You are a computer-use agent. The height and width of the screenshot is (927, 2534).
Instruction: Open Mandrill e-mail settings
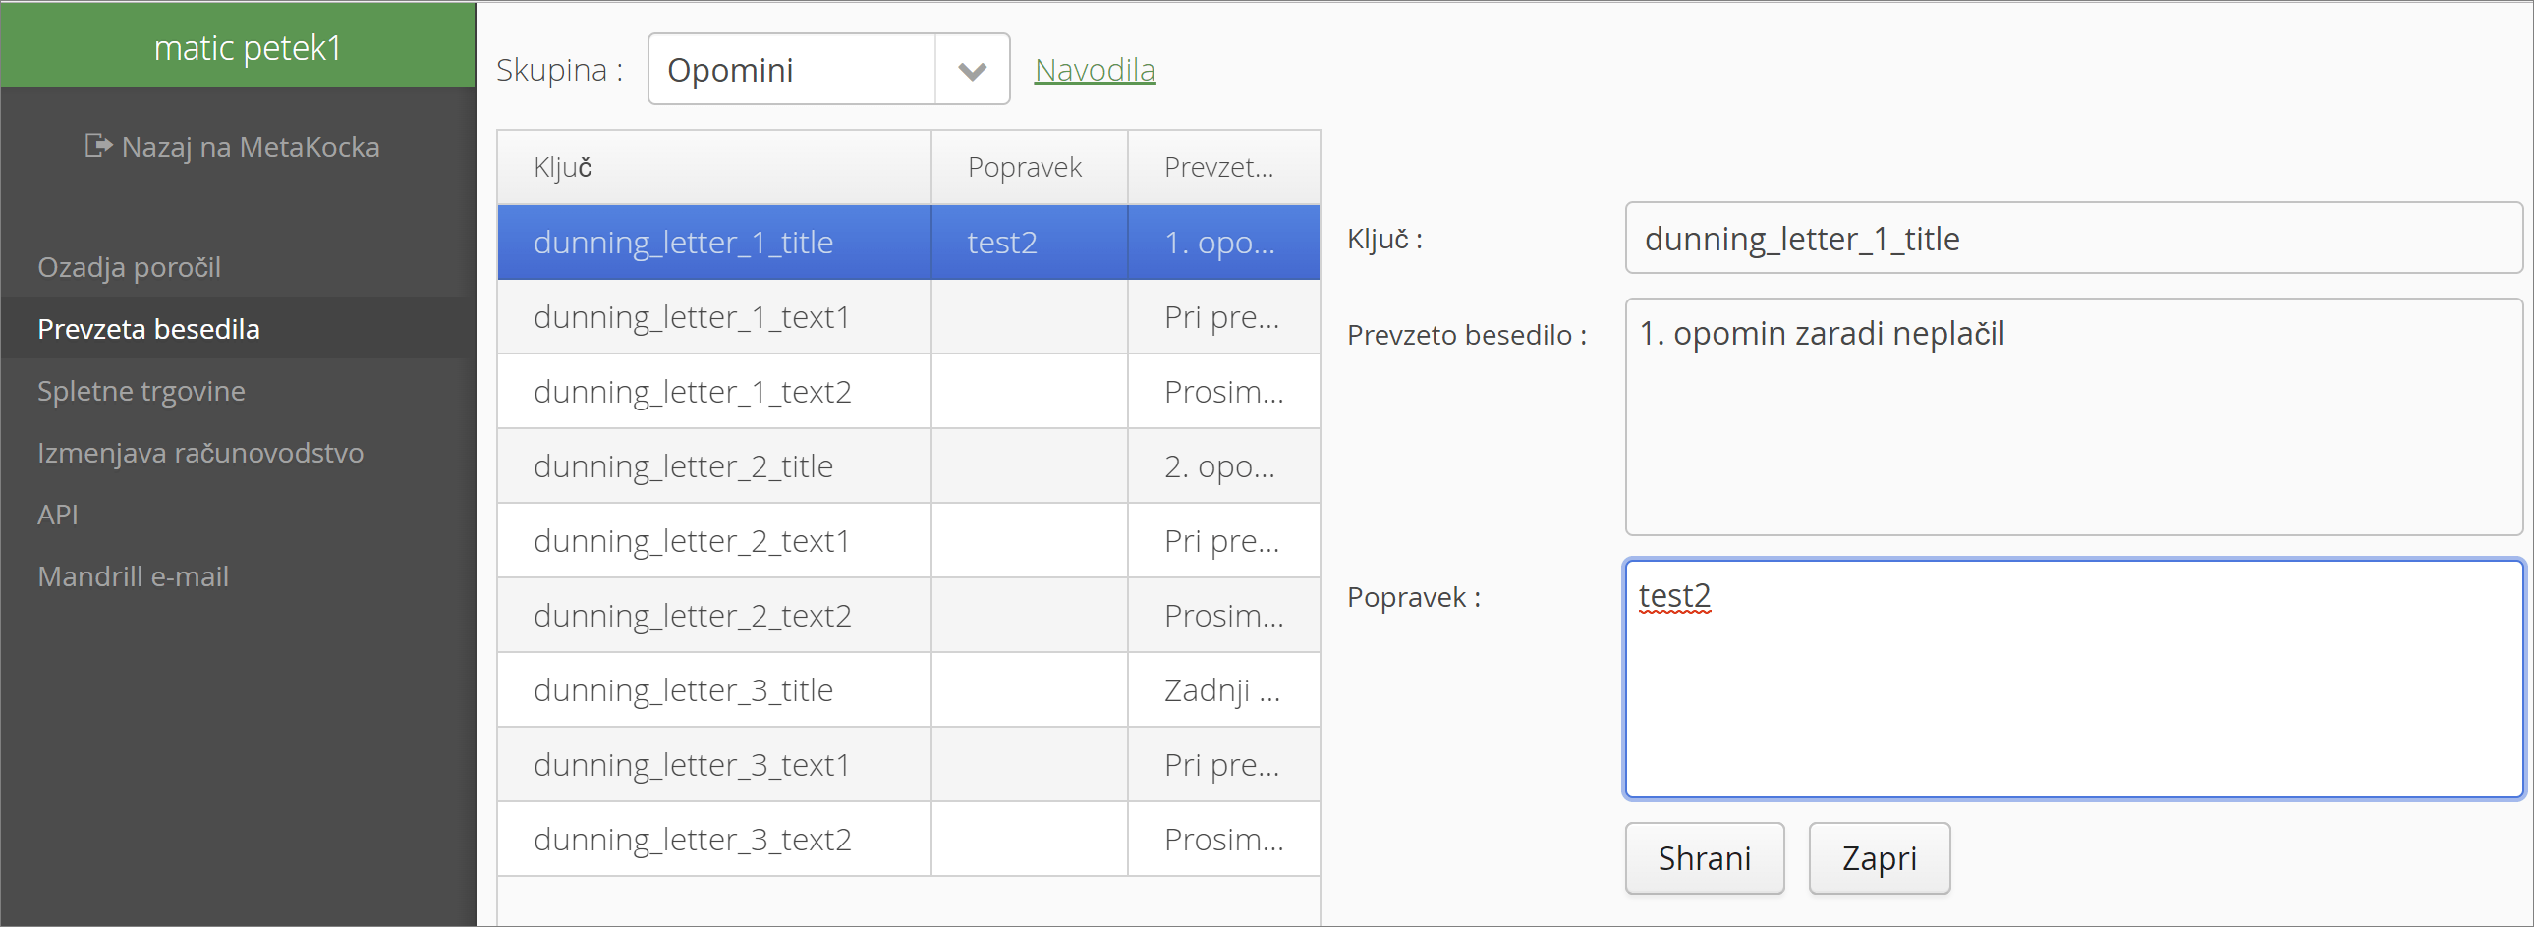(133, 577)
